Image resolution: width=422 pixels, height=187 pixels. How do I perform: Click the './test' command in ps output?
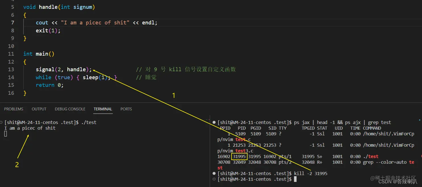point(371,156)
